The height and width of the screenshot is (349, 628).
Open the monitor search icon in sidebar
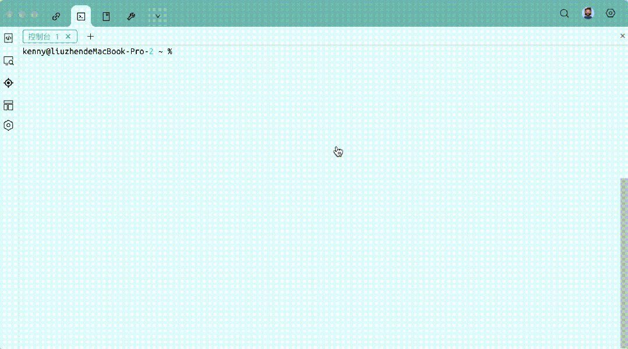(9, 60)
